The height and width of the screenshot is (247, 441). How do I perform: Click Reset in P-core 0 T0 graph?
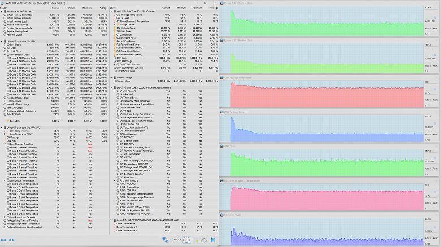pos(435,28)
